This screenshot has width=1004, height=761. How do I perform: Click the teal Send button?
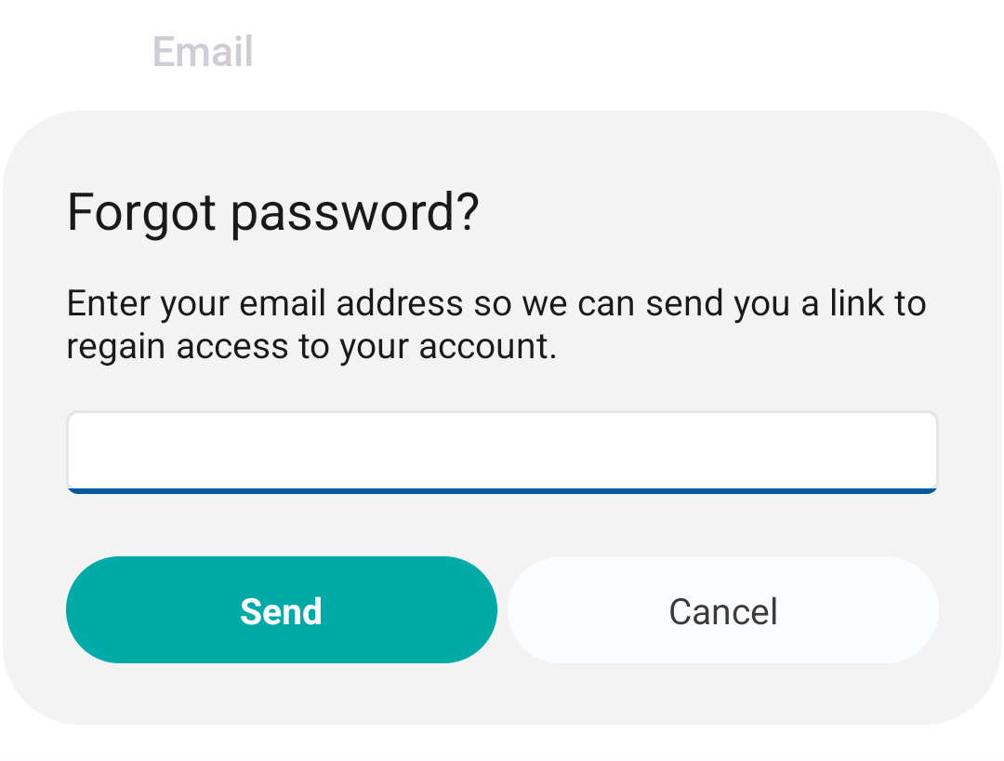[281, 609]
